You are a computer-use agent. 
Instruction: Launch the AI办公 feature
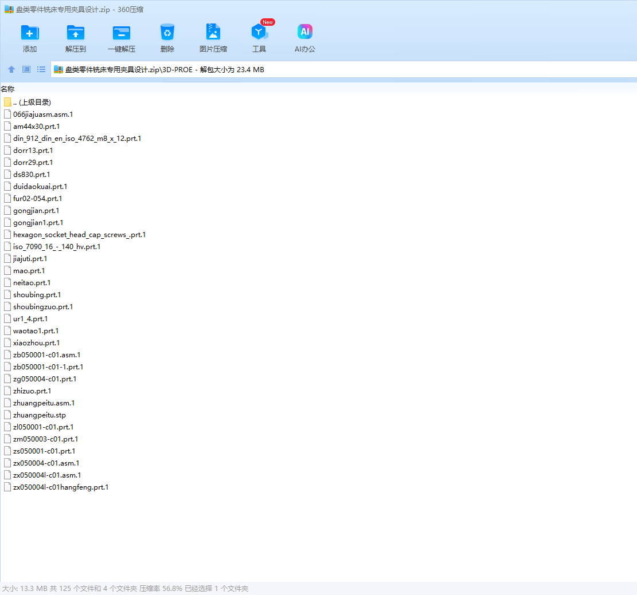point(304,38)
